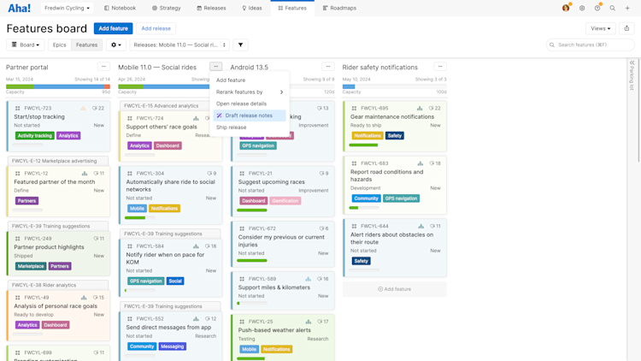Click the plus icon in top bar
The image size is (641, 361).
(x=627, y=8)
